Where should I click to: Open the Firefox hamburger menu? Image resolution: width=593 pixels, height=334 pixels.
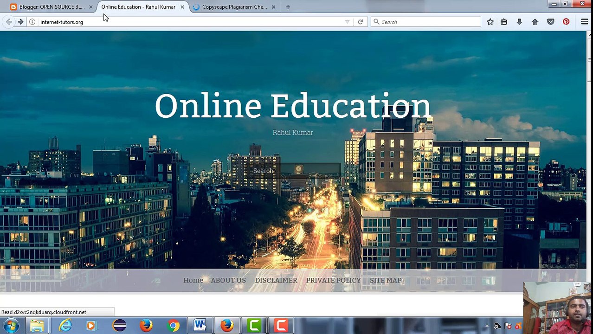point(584,22)
